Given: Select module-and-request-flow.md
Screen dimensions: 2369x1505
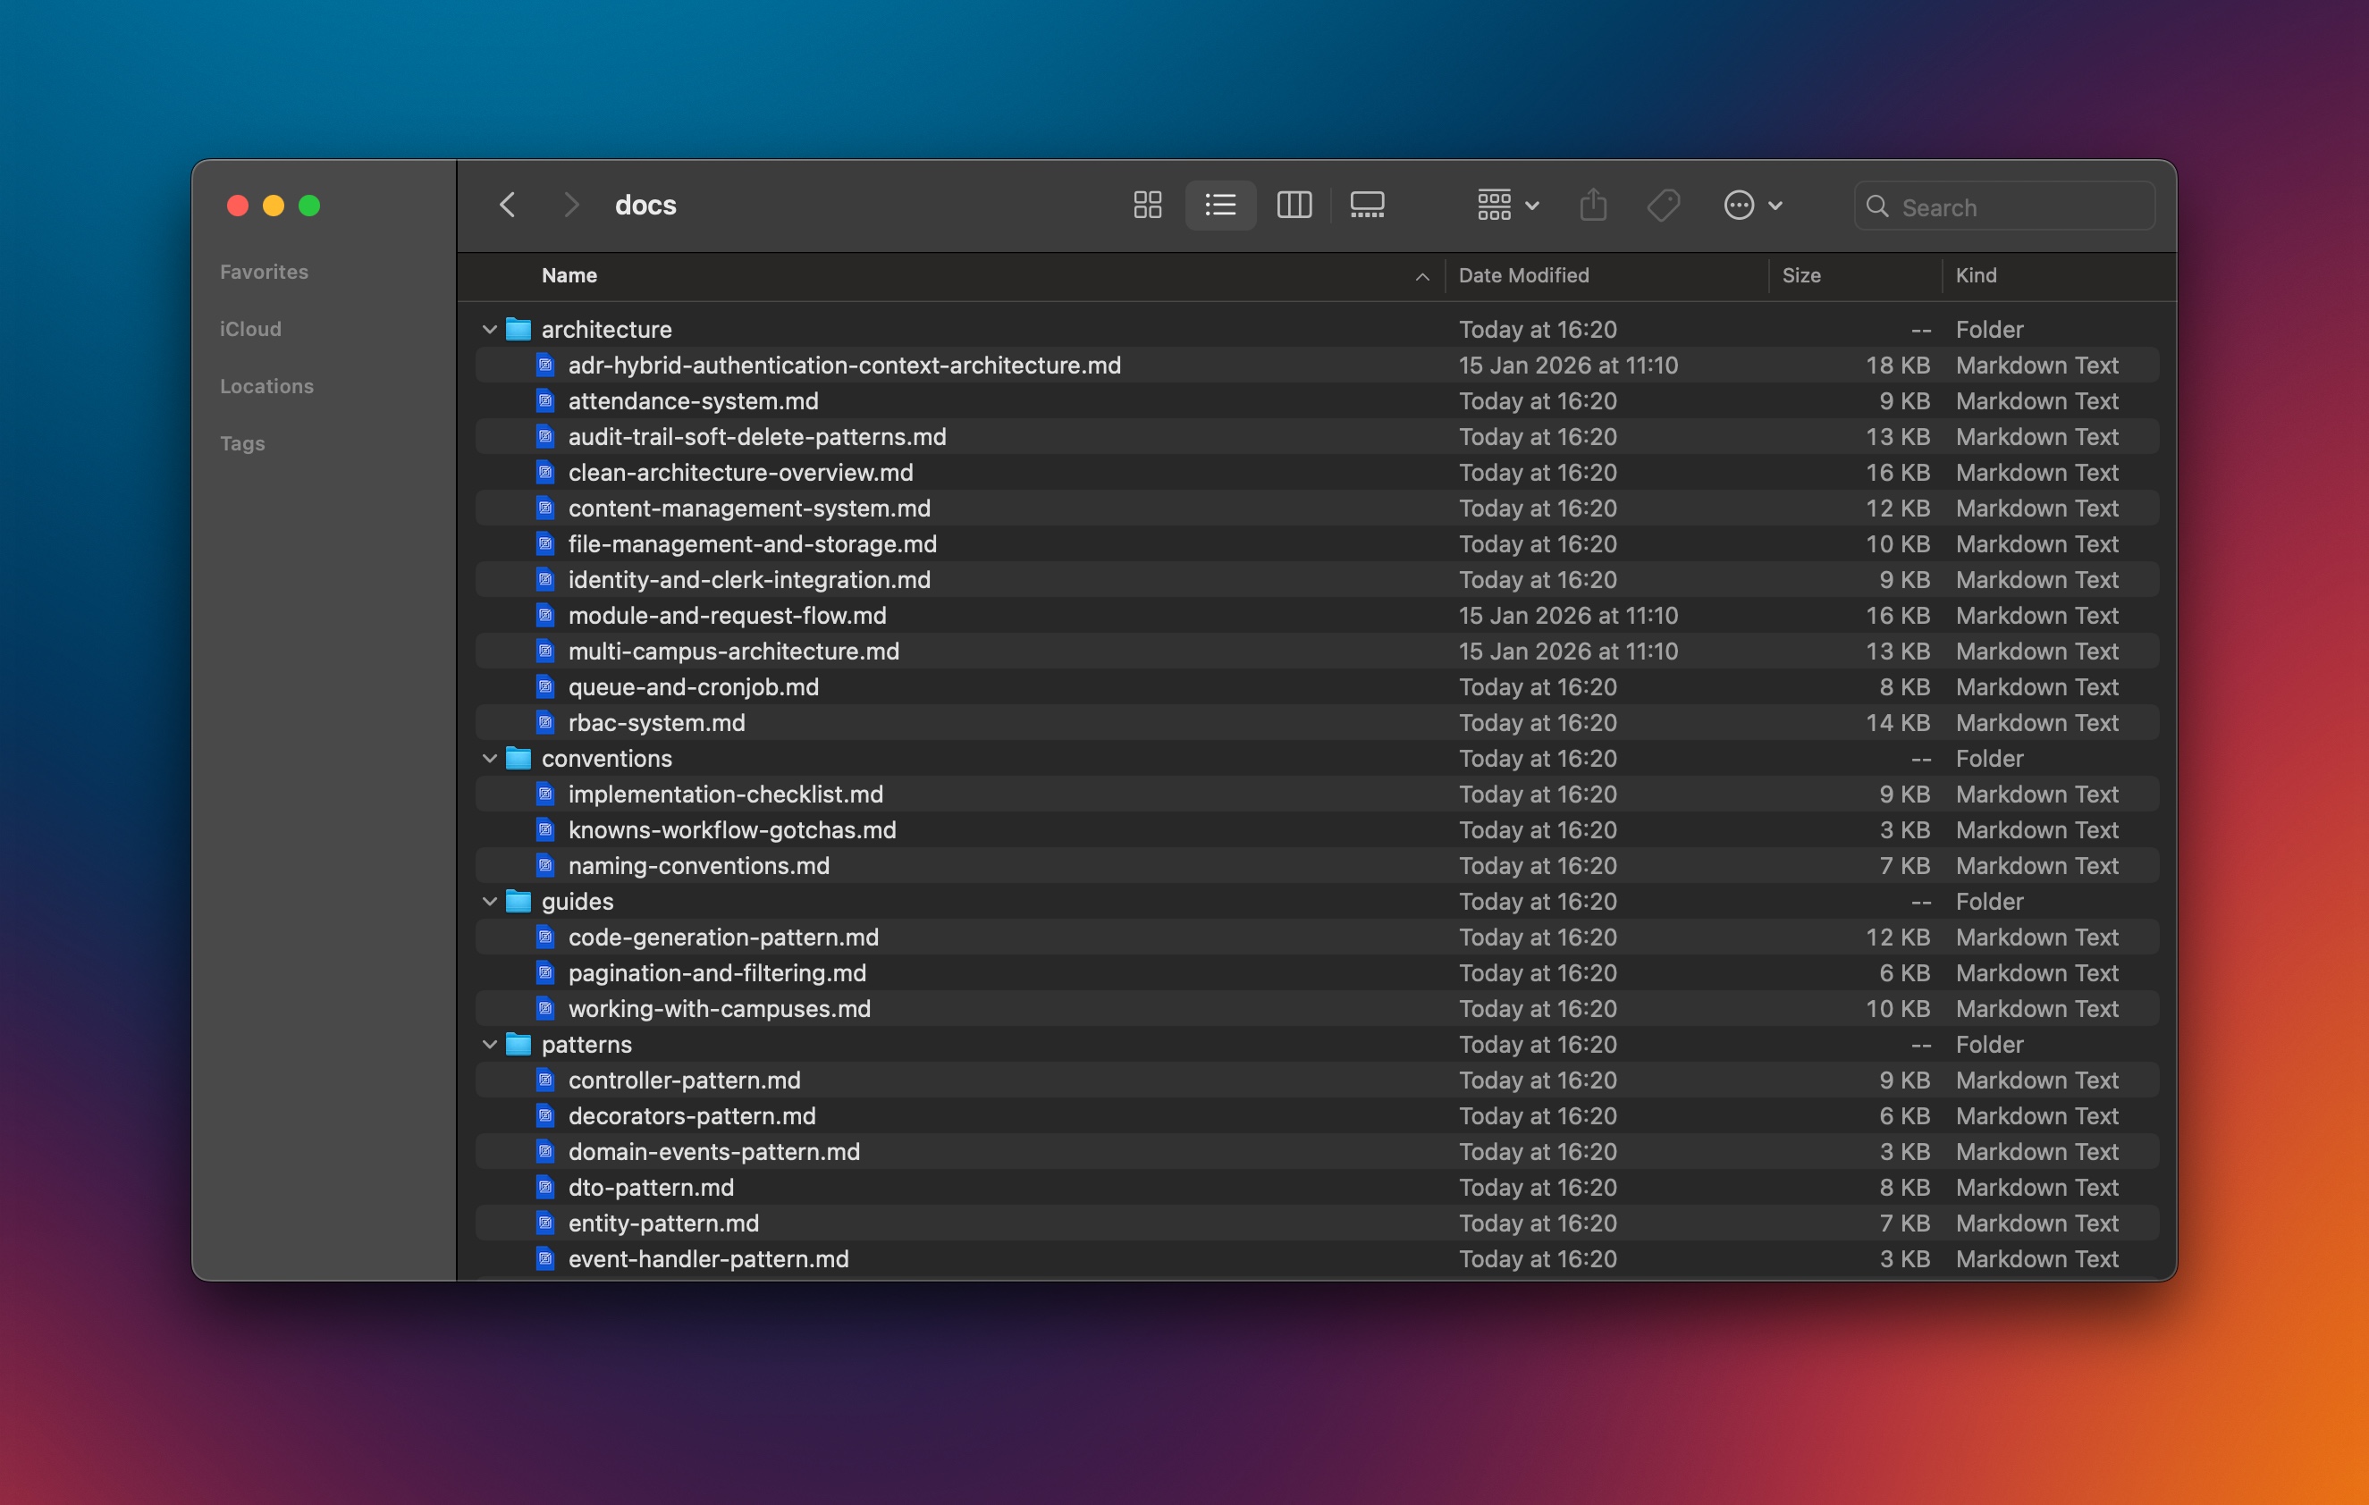Looking at the screenshot, I should (1318, 616).
